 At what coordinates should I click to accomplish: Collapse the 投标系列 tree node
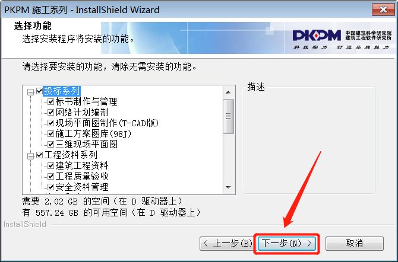tap(30, 92)
